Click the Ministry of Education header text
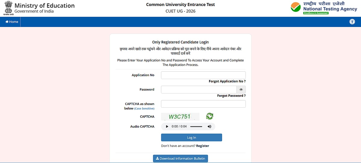This screenshot has height=163, width=361. 45,6
